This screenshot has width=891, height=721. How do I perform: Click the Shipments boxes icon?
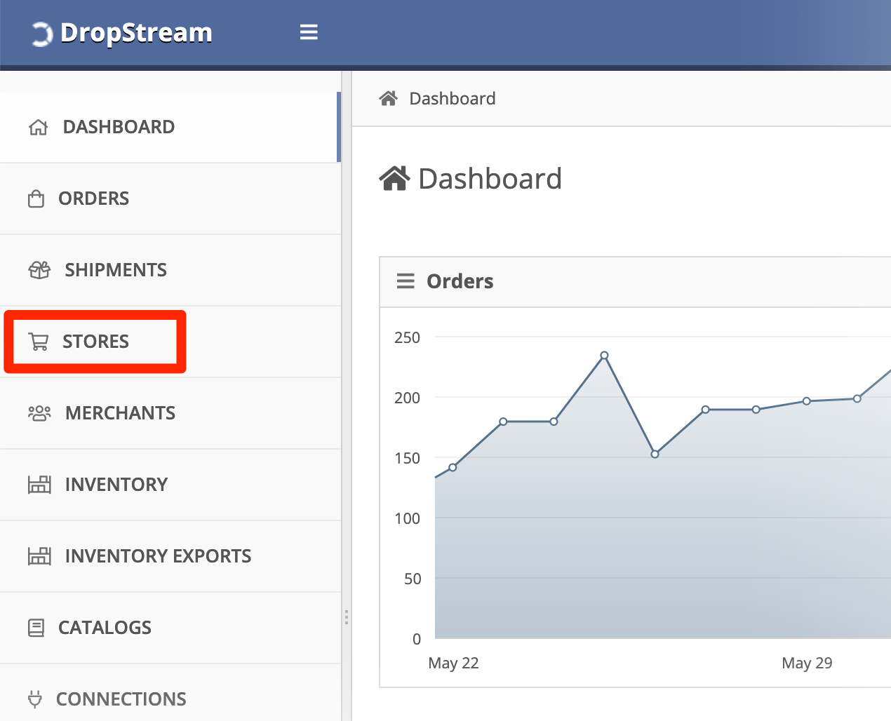click(39, 270)
